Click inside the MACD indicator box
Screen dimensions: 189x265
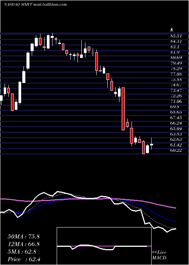tap(104, 246)
